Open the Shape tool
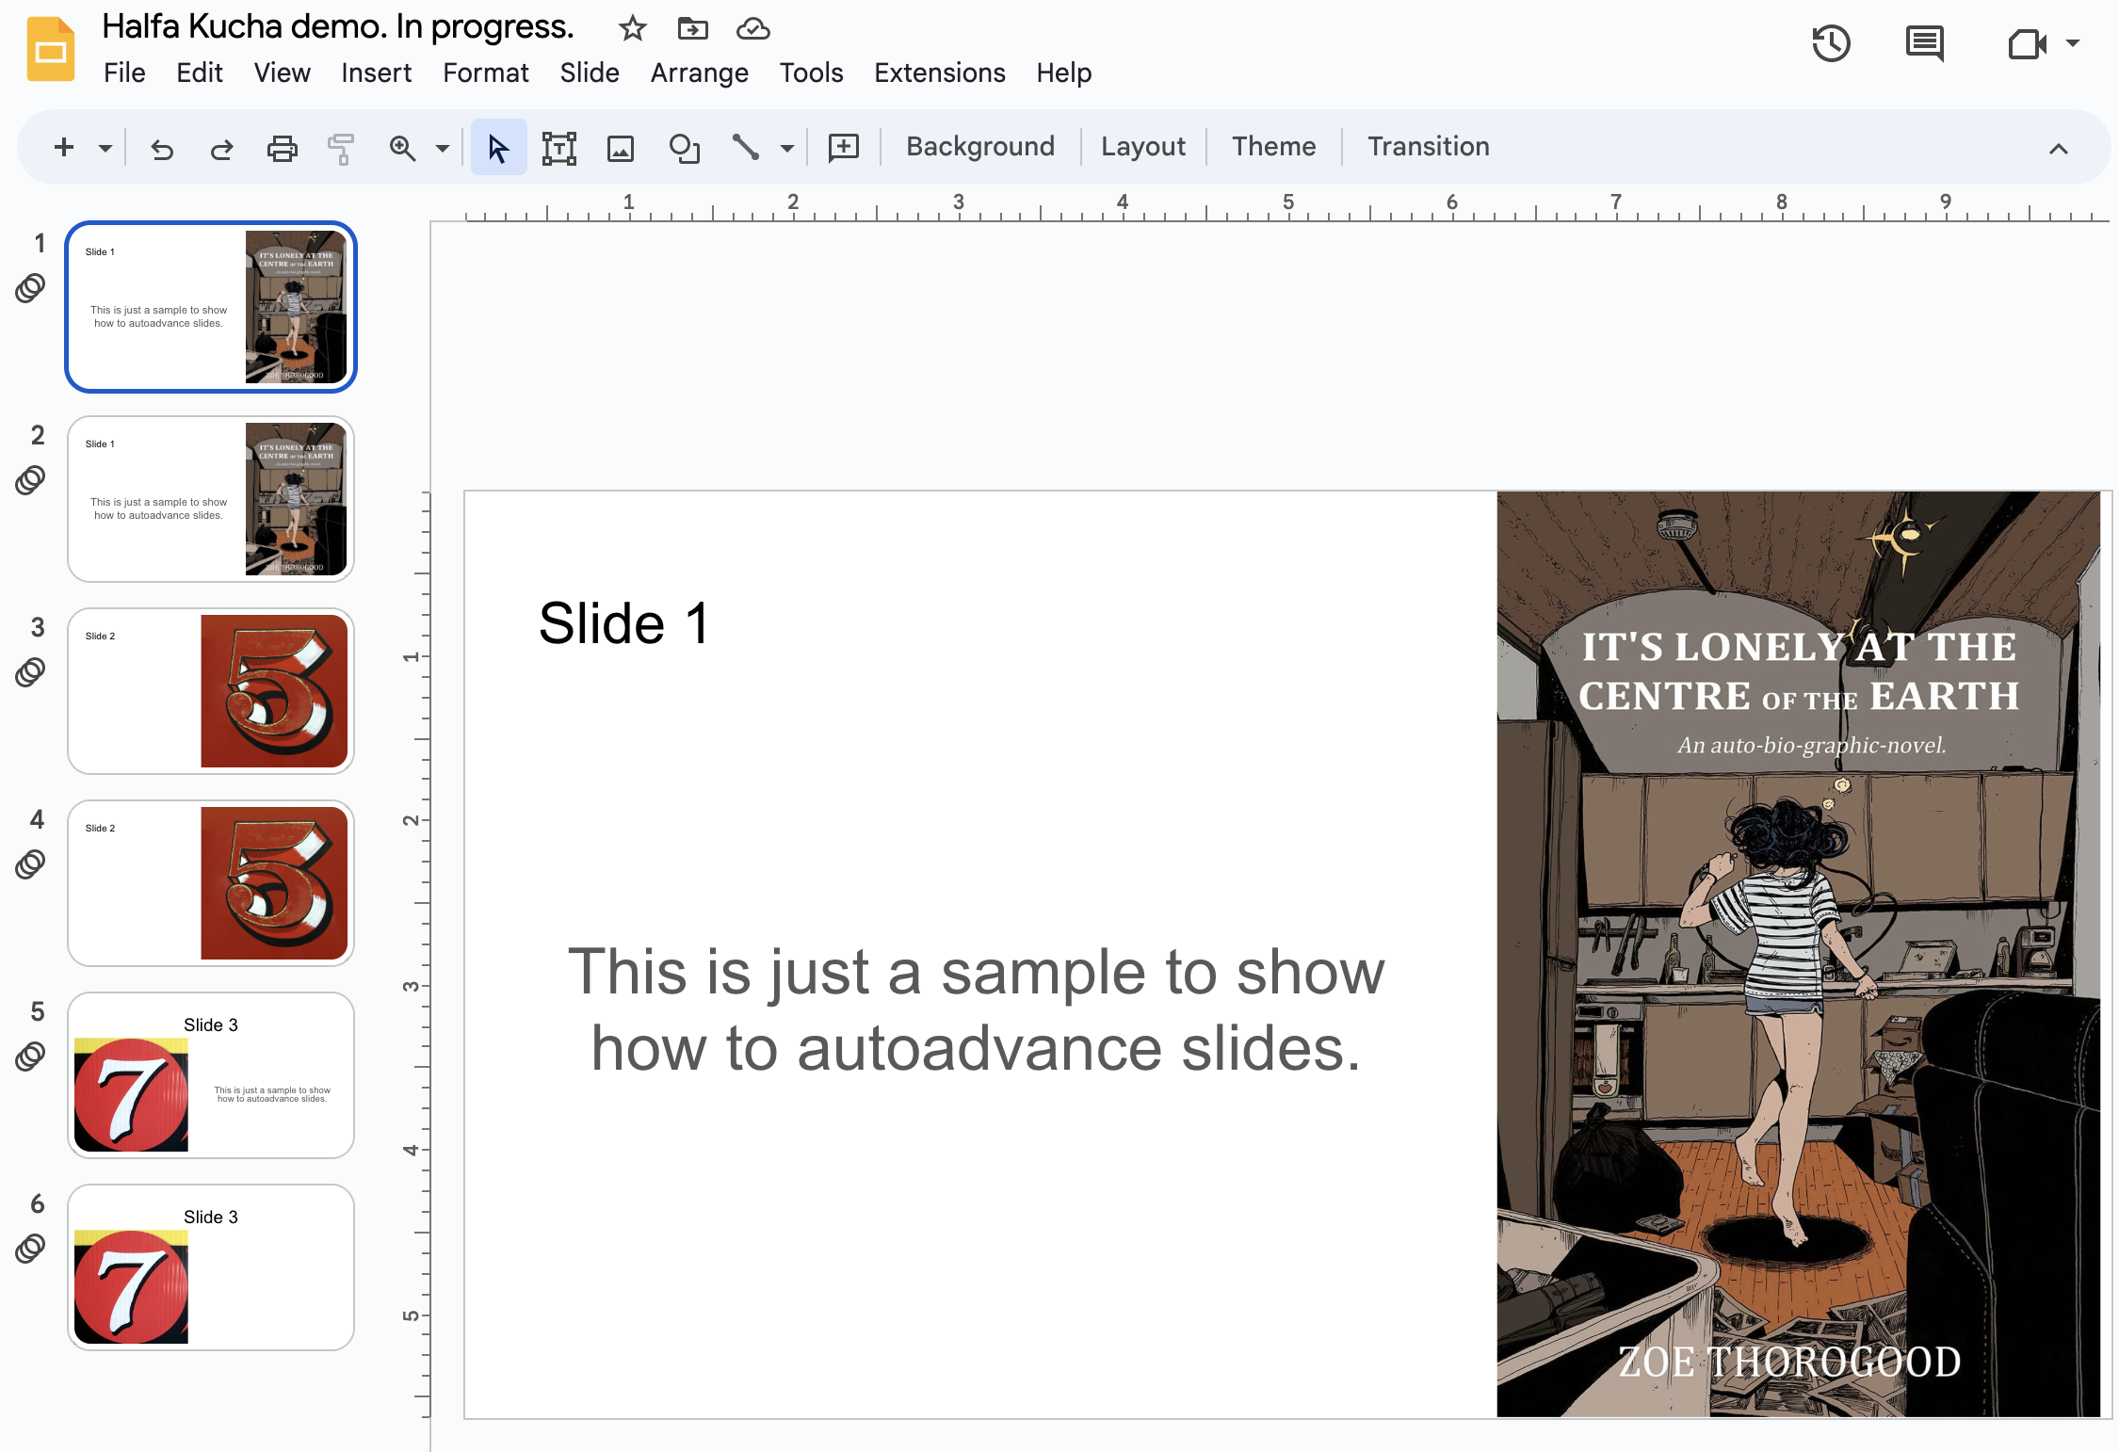 [684, 148]
